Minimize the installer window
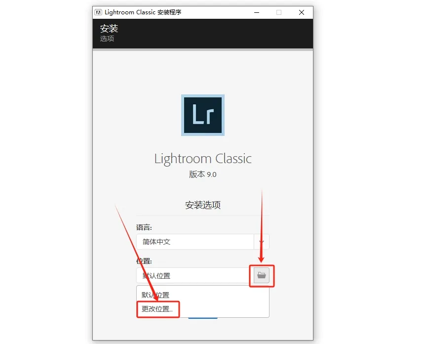The width and height of the screenshot is (425, 344). pyautogui.click(x=256, y=12)
